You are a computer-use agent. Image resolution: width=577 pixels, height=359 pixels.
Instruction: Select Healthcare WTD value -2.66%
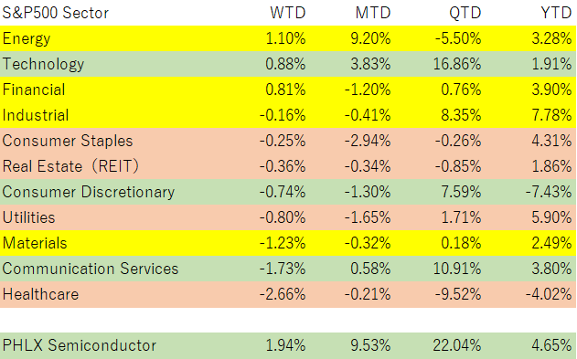(x=283, y=294)
